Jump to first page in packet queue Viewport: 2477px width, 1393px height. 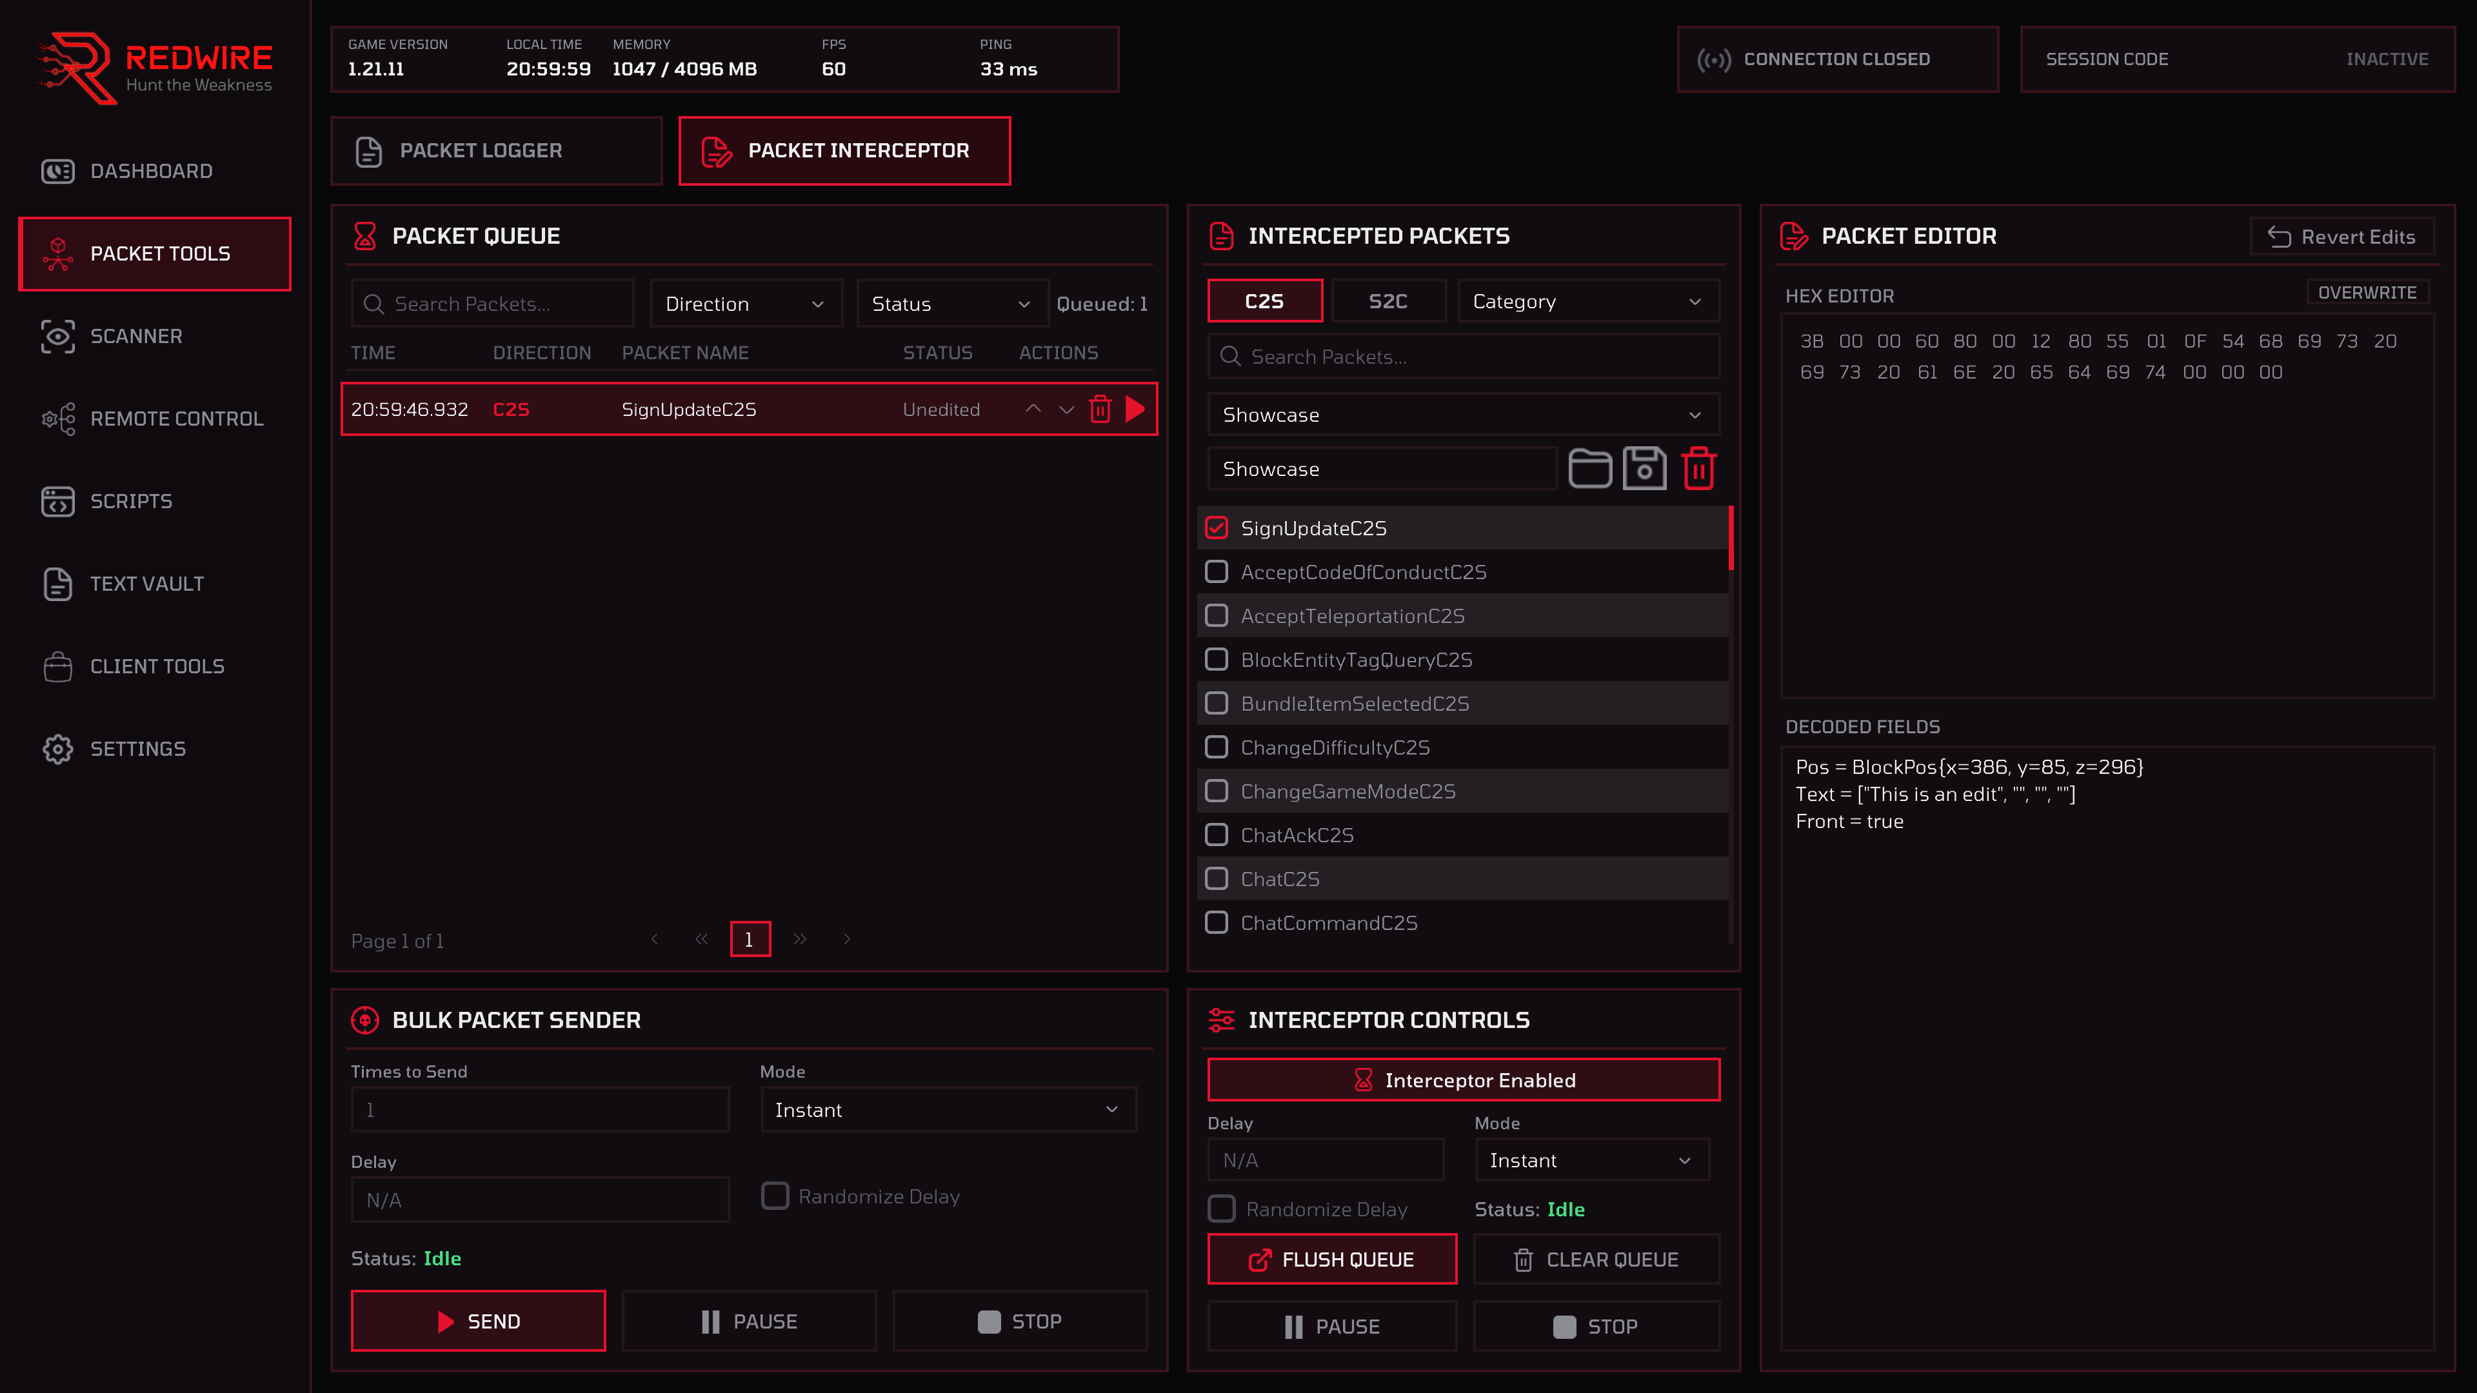pyautogui.click(x=702, y=939)
